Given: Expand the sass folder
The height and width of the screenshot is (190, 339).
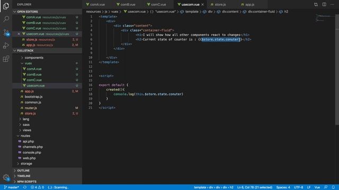Looking at the screenshot, I should (x=47, y=125).
